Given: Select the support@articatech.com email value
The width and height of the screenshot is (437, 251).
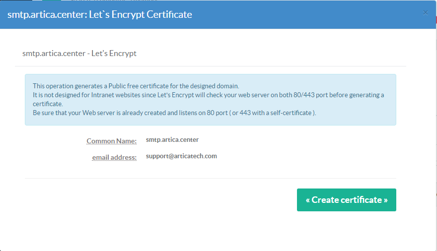Looking at the screenshot, I should (181, 156).
